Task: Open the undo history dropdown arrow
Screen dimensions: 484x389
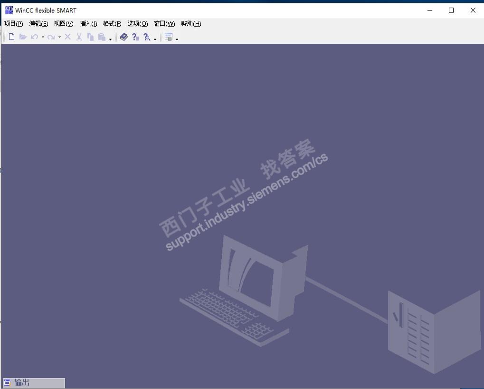Action: [x=43, y=37]
